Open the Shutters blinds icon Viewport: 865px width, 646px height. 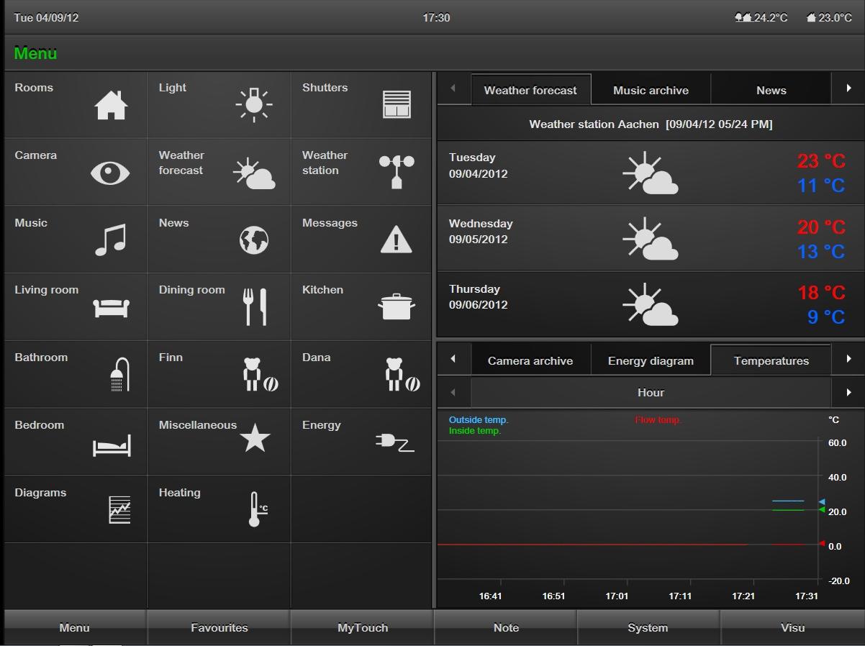[x=397, y=104]
